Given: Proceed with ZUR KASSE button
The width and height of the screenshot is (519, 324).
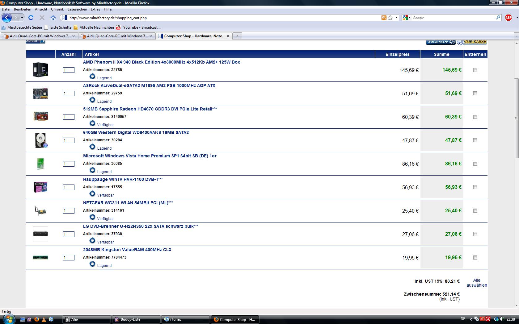Looking at the screenshot, I should pyautogui.click(x=472, y=42).
